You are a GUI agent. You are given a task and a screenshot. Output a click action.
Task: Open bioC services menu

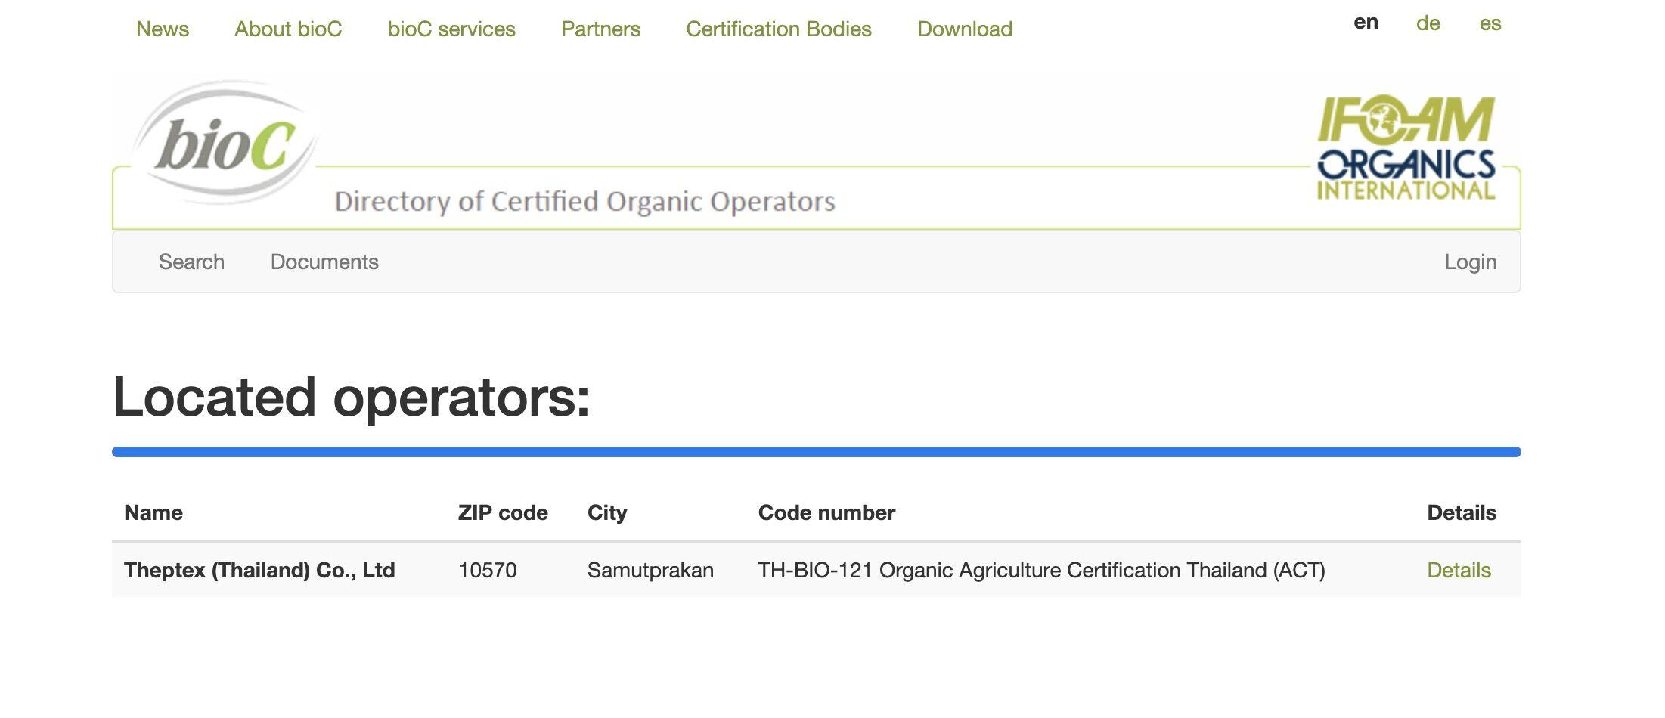[x=451, y=29]
